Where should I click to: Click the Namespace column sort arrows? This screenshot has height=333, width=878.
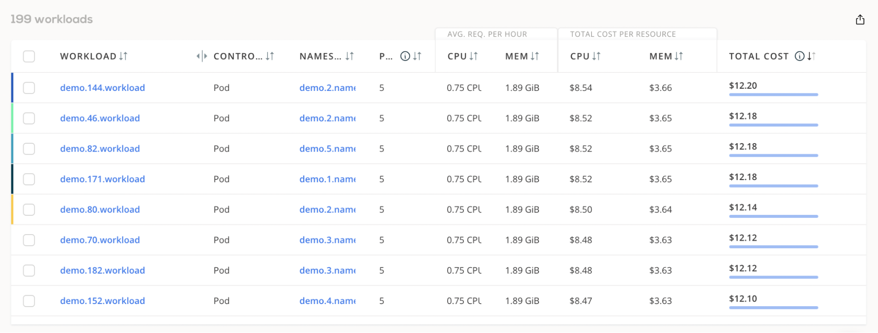pos(350,56)
